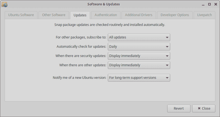Click 'When there are security updates:' label
Viewport: 220px width, 117px height.
pyautogui.click(x=81, y=56)
